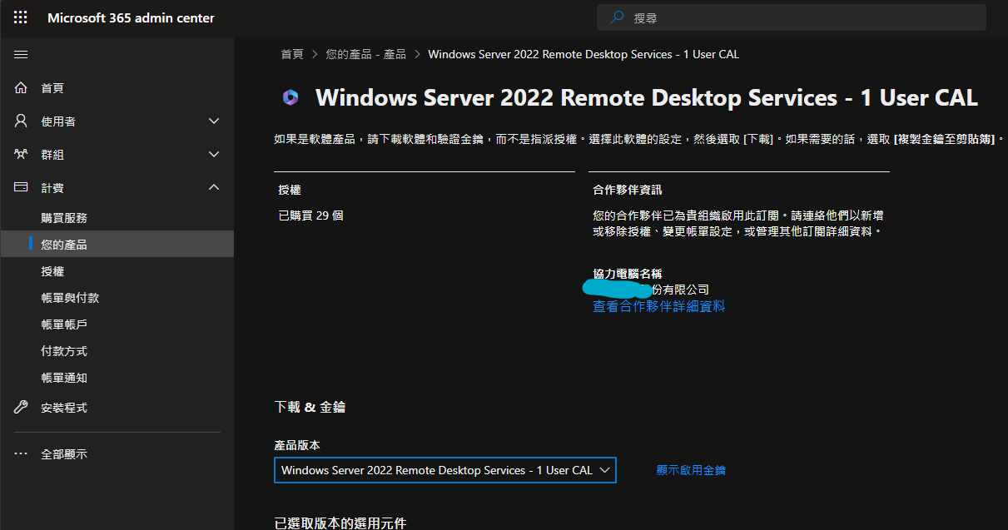Viewport: 1008px width, 530px height.
Task: Open the 產品版本 dropdown
Action: (445, 470)
